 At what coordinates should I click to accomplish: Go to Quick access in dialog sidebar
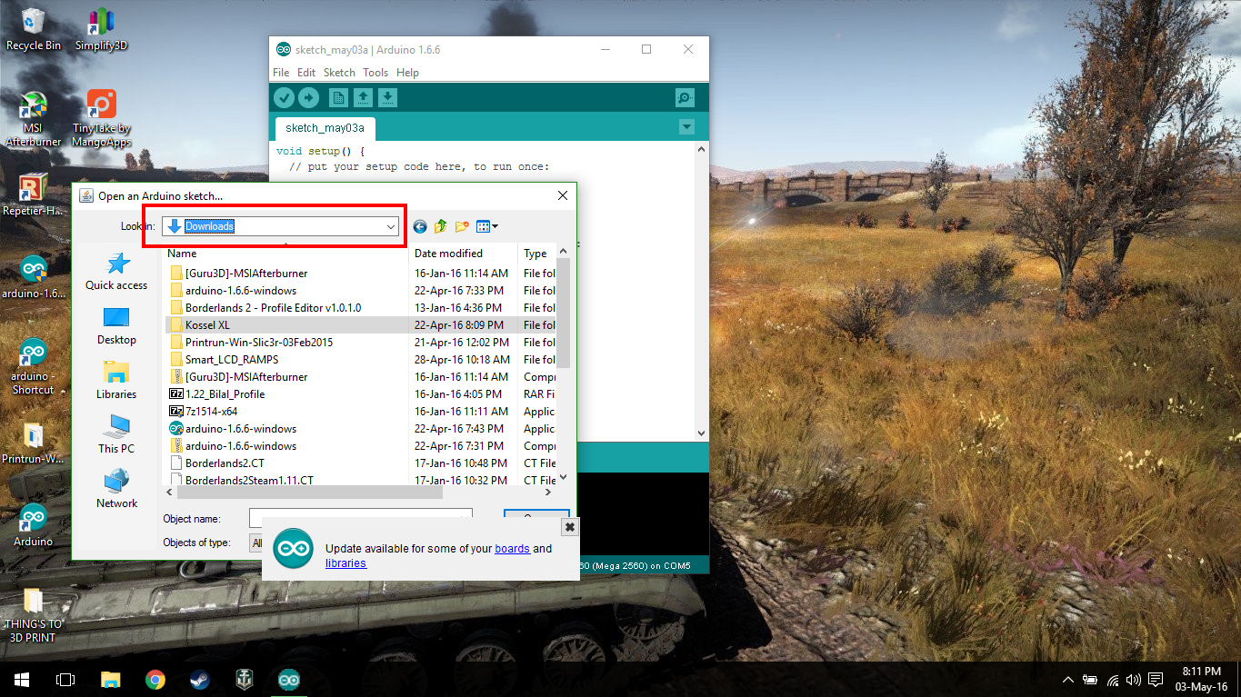point(116,272)
